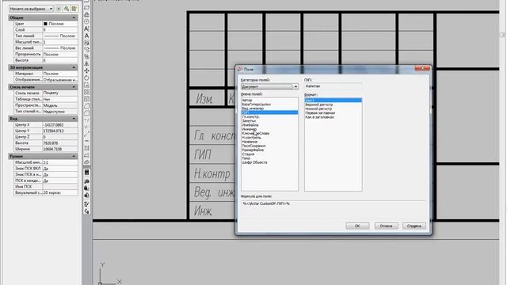
Task: Click the padlock icon in vertical toolbar
Action: tap(86, 188)
